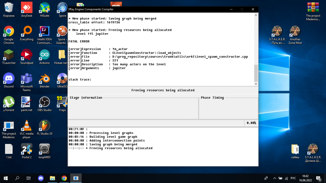
Task: Switch to Chrome on the taskbar
Action: 64,178
